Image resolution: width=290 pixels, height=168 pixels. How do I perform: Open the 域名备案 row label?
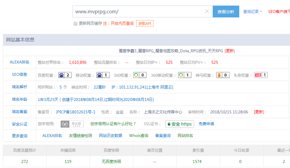pos(20,112)
